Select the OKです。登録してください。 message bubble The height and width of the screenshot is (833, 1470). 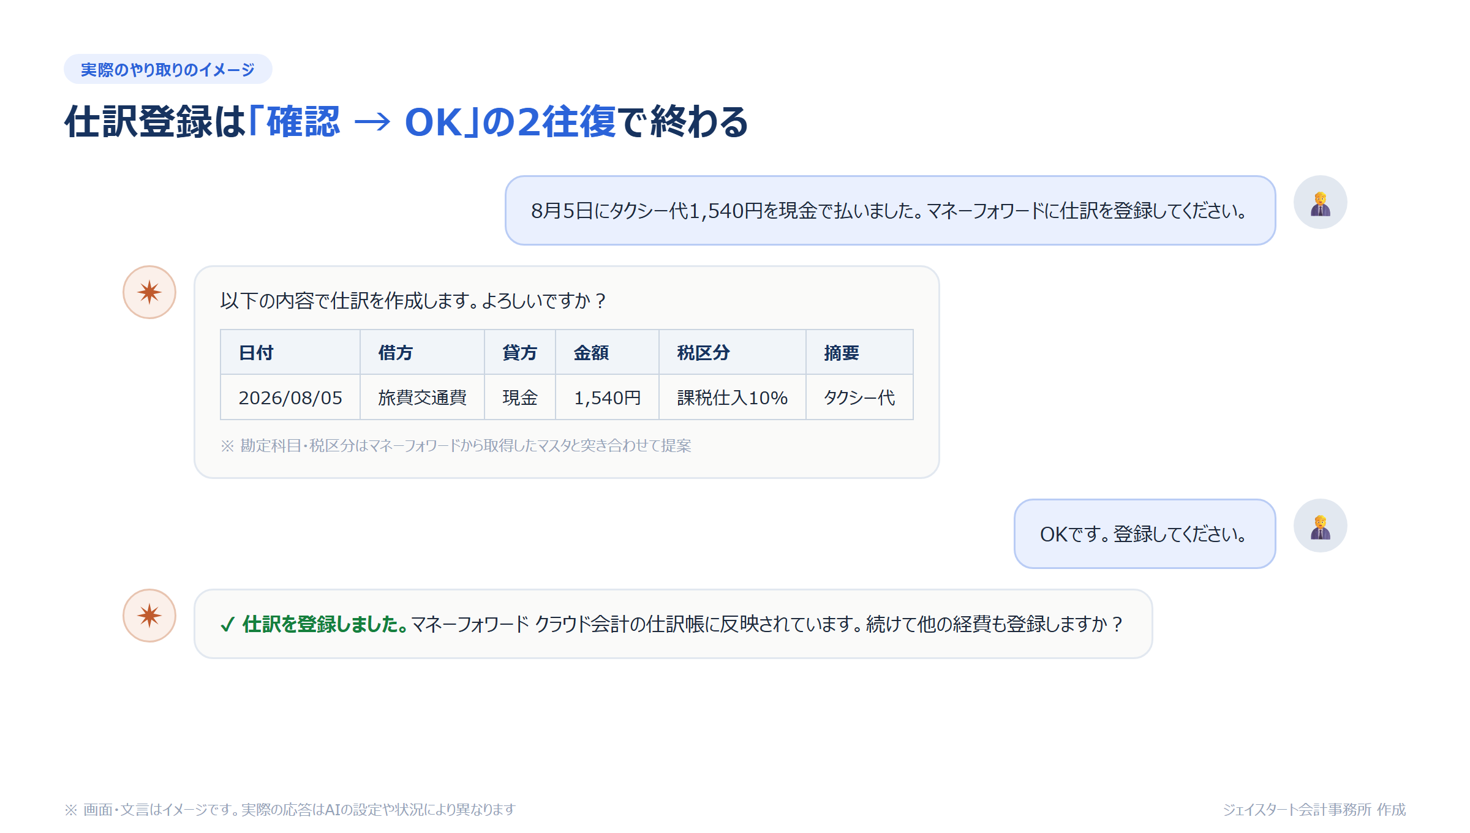click(x=1145, y=534)
